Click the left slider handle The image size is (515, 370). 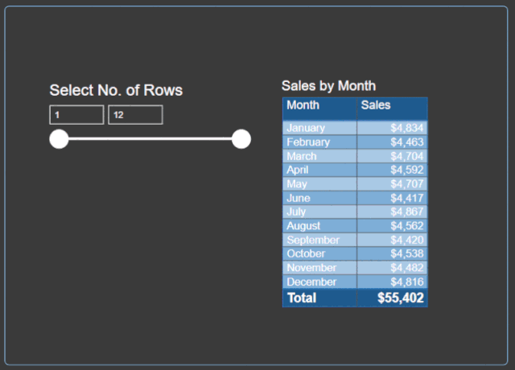coord(59,139)
